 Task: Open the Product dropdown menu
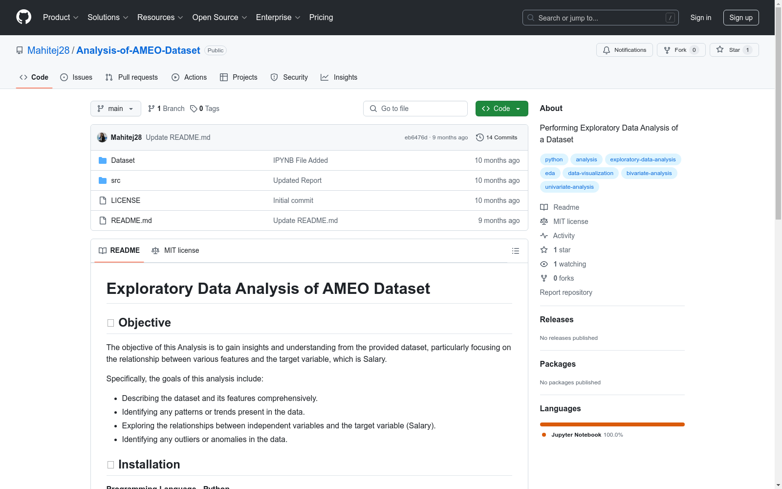click(x=61, y=18)
